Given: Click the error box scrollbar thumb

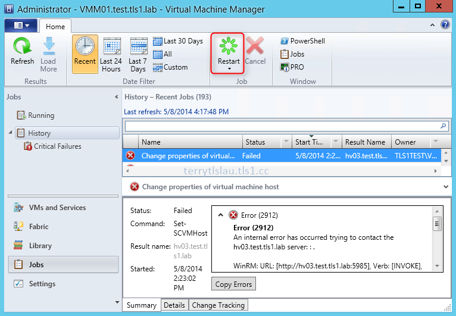Looking at the screenshot, I should [437, 224].
